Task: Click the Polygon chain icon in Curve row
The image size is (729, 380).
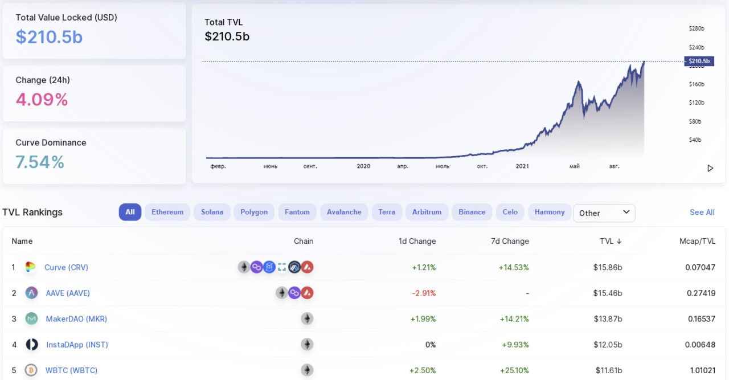Action: pos(257,267)
